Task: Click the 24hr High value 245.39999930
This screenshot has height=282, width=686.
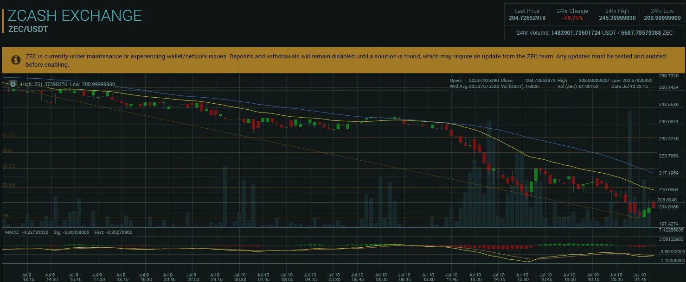Action: coord(617,18)
